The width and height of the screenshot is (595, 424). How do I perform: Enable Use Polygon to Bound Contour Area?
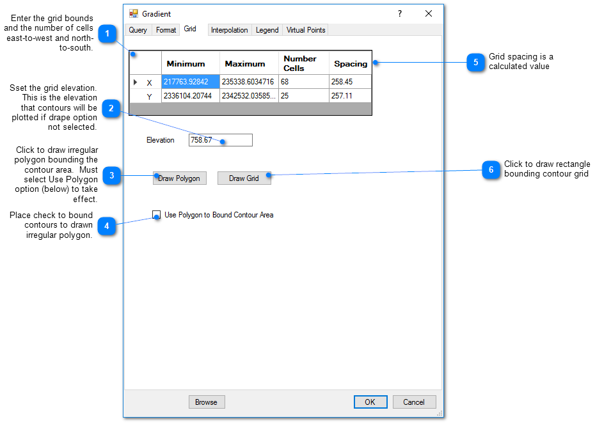click(157, 215)
